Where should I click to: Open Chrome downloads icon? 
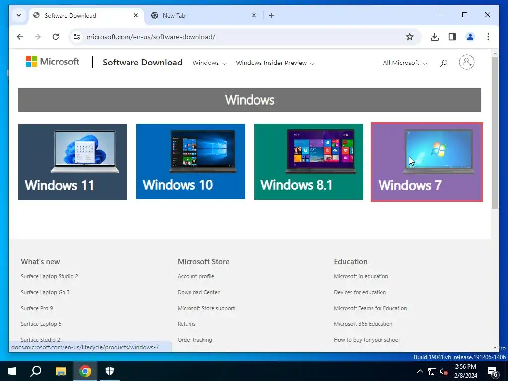[435, 37]
